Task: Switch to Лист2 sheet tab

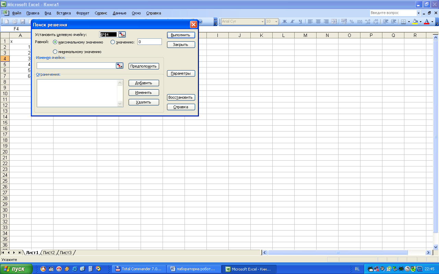Action: point(49,253)
